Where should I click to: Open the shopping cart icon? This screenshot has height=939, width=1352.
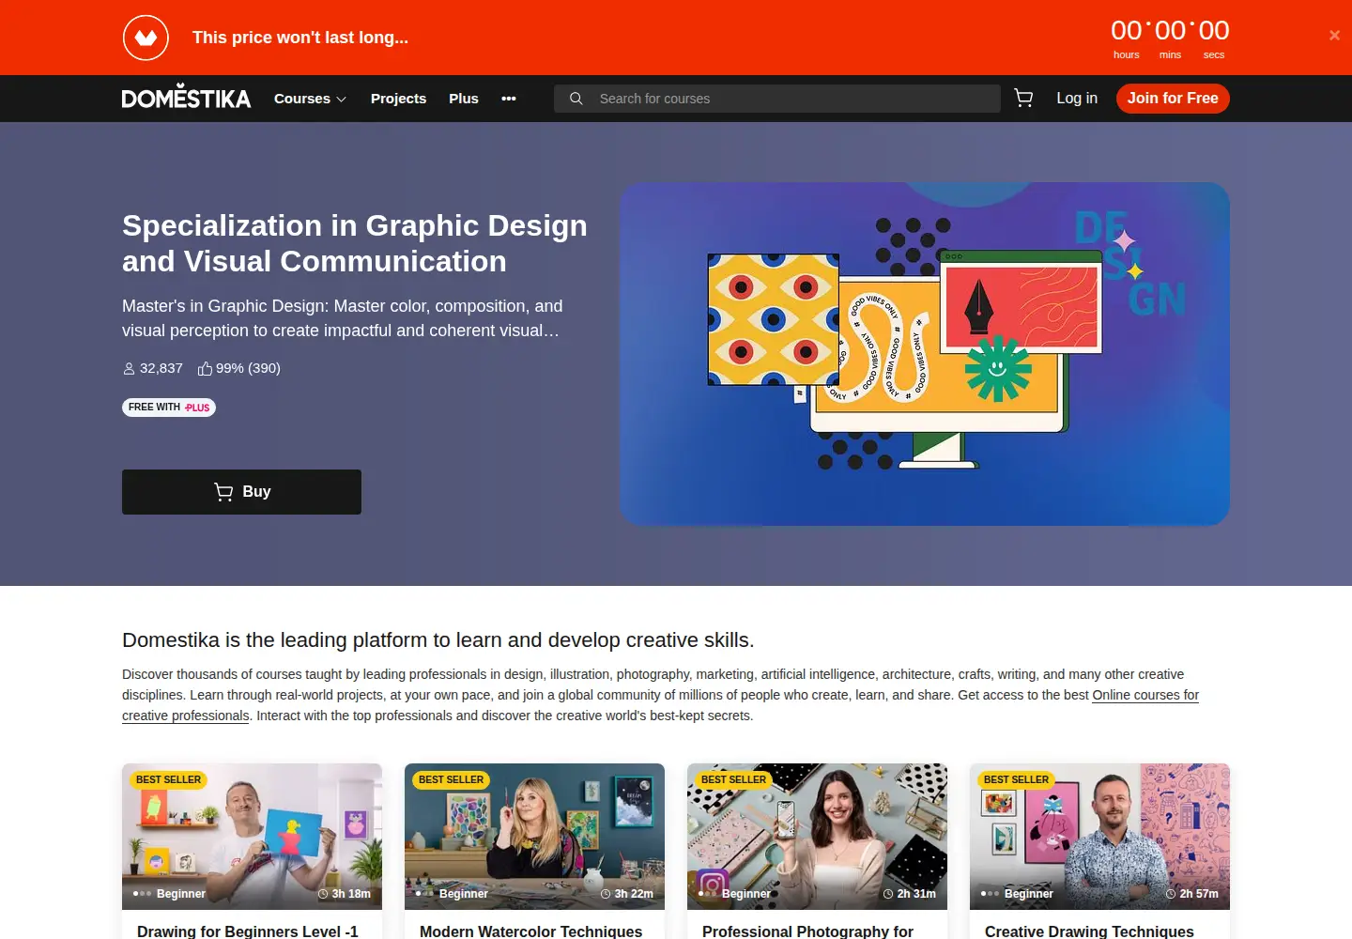coord(1023,98)
